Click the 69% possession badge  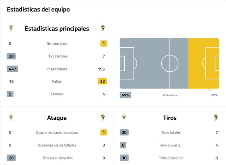pos(125,95)
